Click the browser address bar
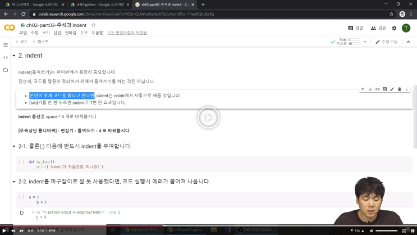 210,14
